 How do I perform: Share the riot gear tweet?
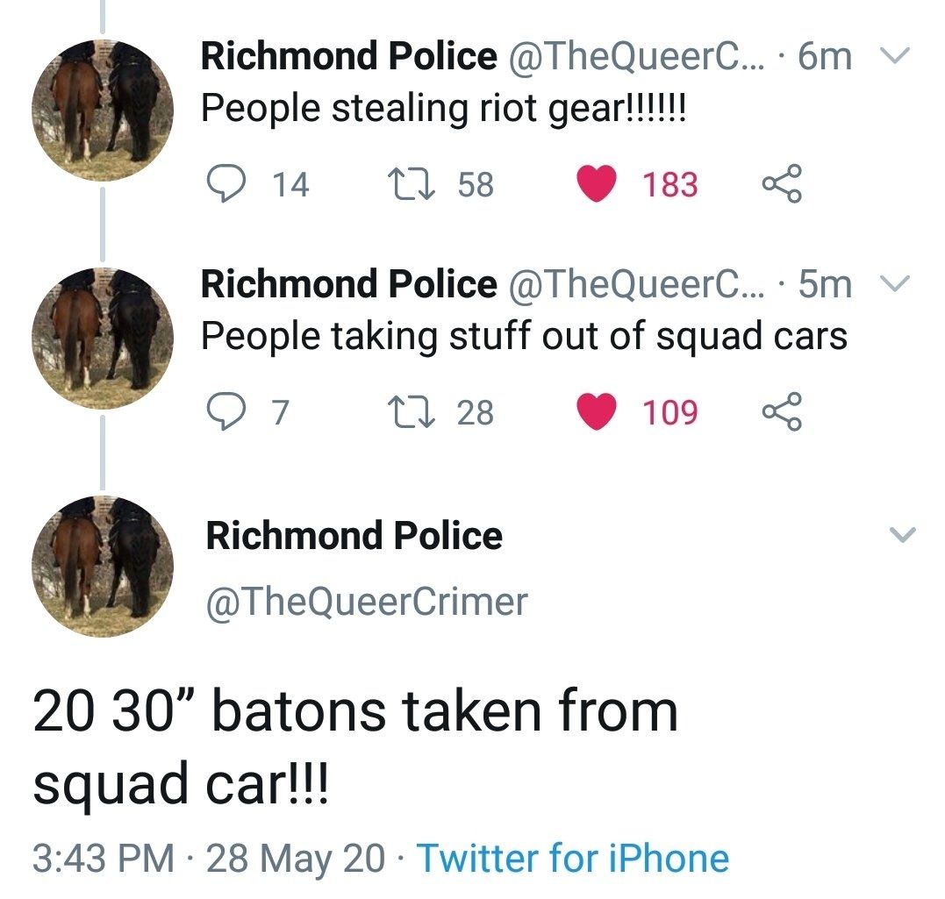pyautogui.click(x=782, y=184)
